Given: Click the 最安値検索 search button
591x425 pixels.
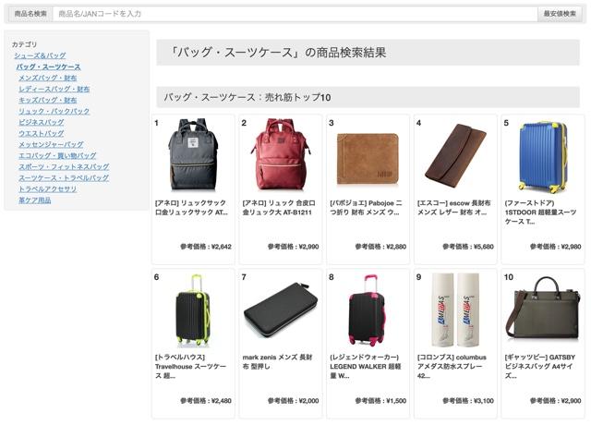Looking at the screenshot, I should click(x=560, y=14).
